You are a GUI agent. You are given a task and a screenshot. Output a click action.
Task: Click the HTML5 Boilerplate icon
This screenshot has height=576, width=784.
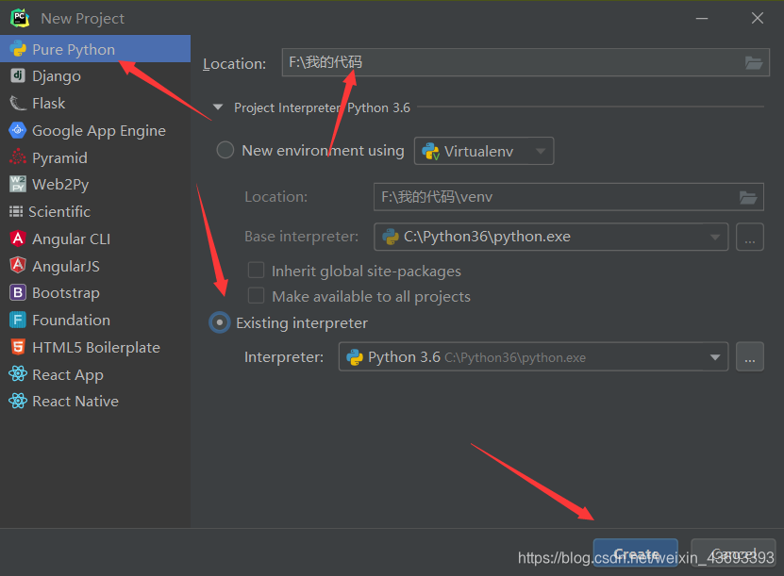tap(18, 347)
